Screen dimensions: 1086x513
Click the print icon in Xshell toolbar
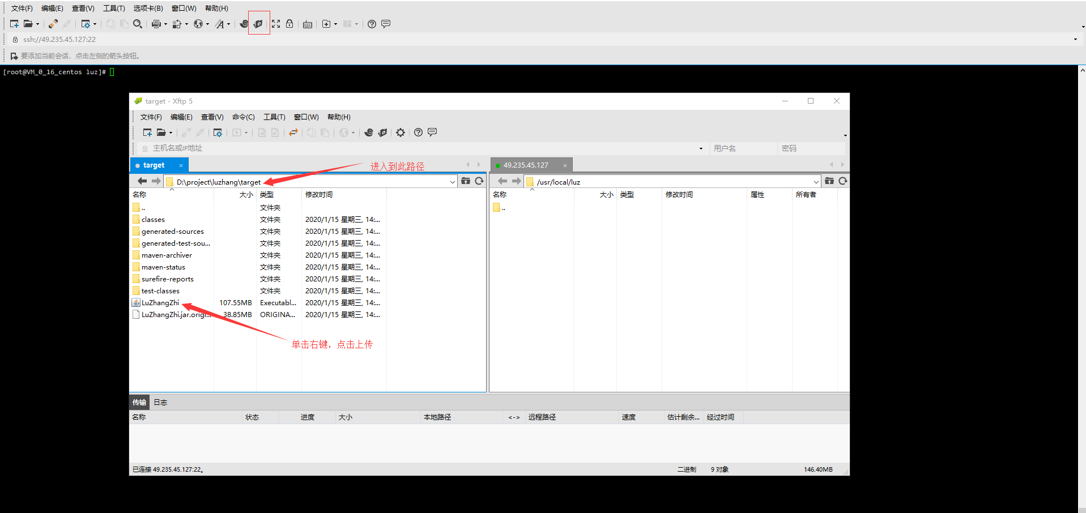156,24
